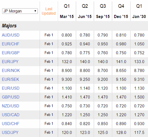Select EUR/GBP Jun '15 value 0.775

pos(85,53)
